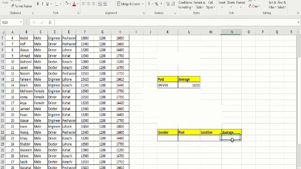301x169 pixels.
Task: Open the Font Color dropdown arrow
Action: pos(78,4)
